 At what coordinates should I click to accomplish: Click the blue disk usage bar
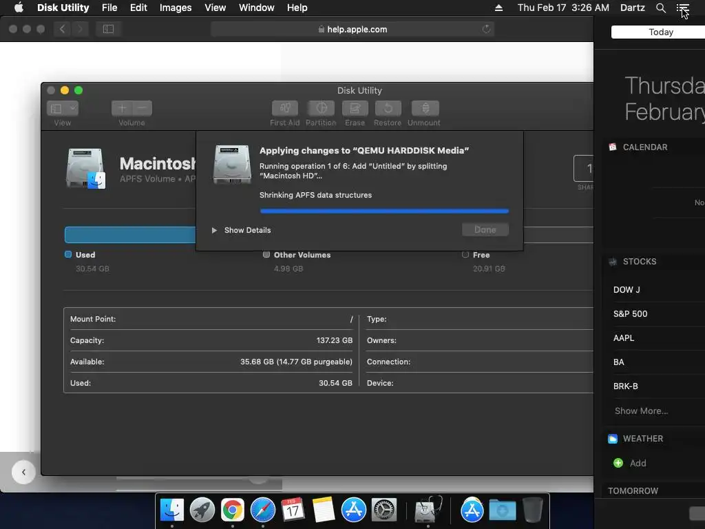[130, 235]
